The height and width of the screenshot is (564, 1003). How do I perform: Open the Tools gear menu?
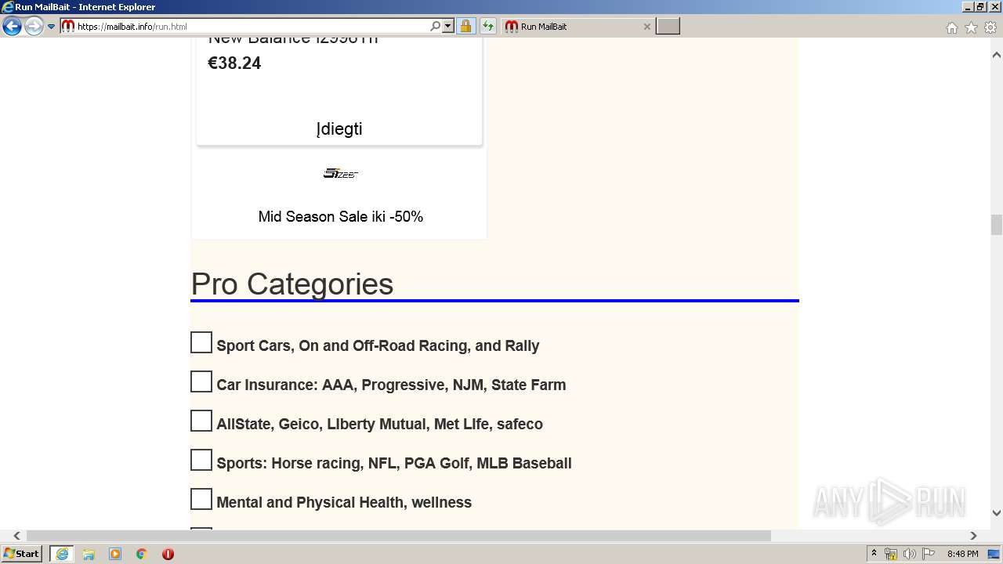click(990, 27)
